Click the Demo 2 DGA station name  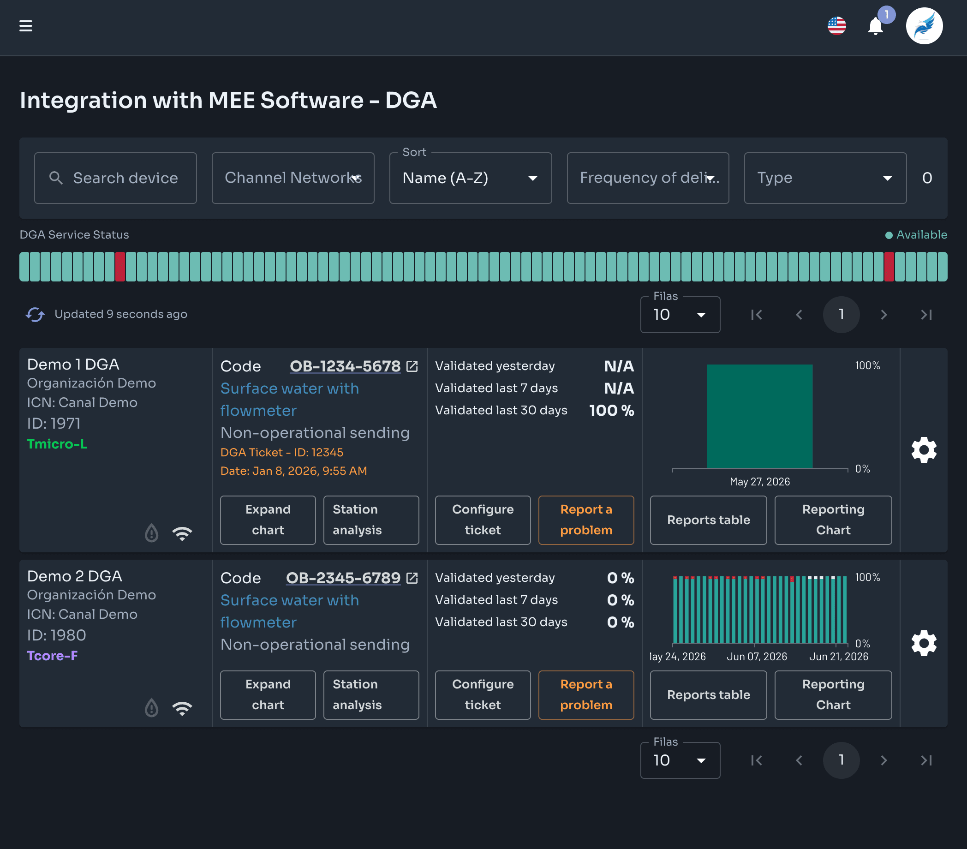point(75,576)
